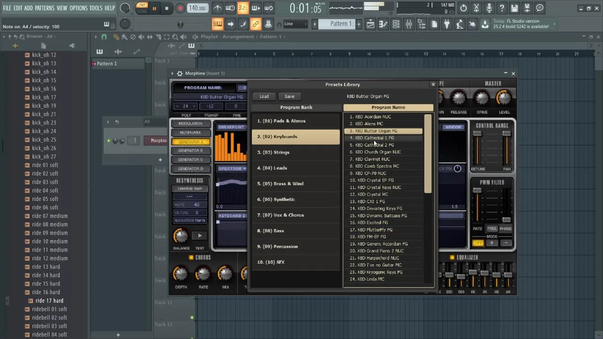Open the Browser view icon in toolbar

422,24
